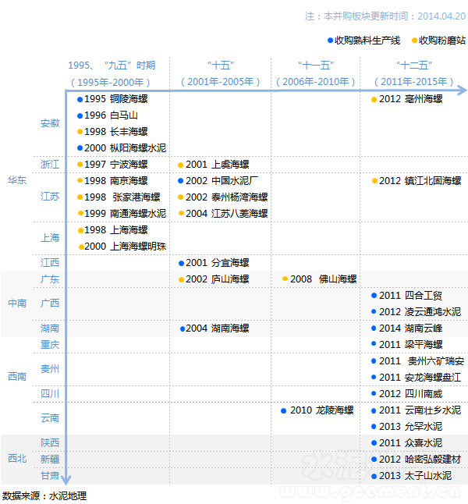
Task: Select the 1995 铜陵海螺 entry
Action: click(x=112, y=99)
